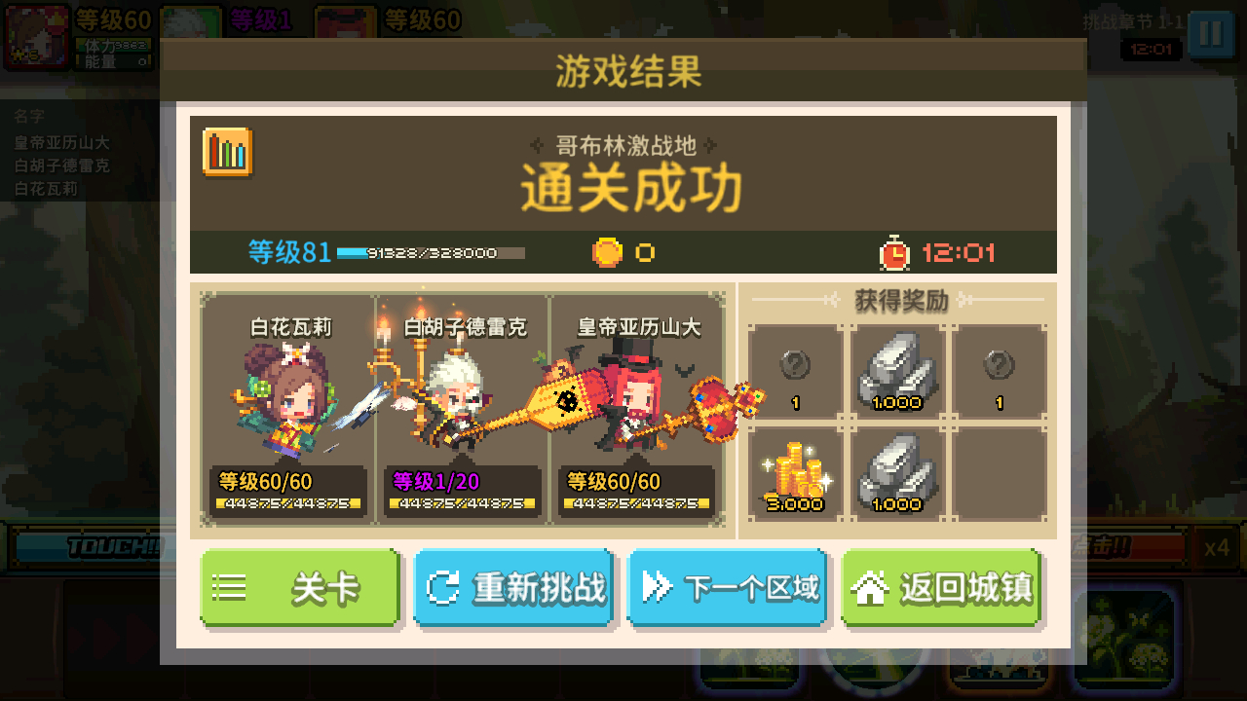Open the statistics chart icon
The image size is (1247, 701).
(x=228, y=153)
